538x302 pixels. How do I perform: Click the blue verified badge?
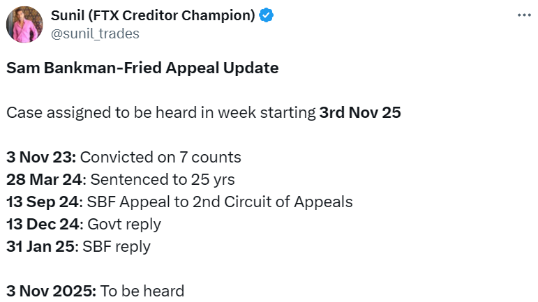266,15
